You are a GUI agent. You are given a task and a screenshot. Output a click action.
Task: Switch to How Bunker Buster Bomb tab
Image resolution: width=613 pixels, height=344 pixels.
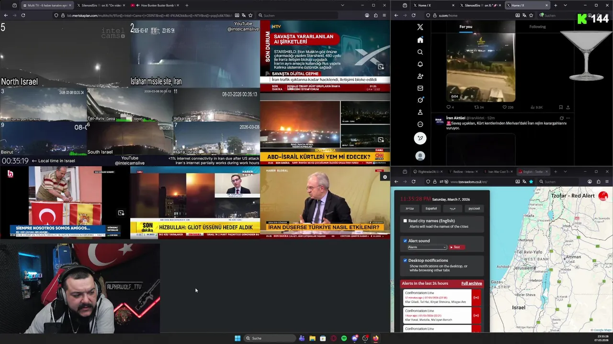pyautogui.click(x=155, y=5)
